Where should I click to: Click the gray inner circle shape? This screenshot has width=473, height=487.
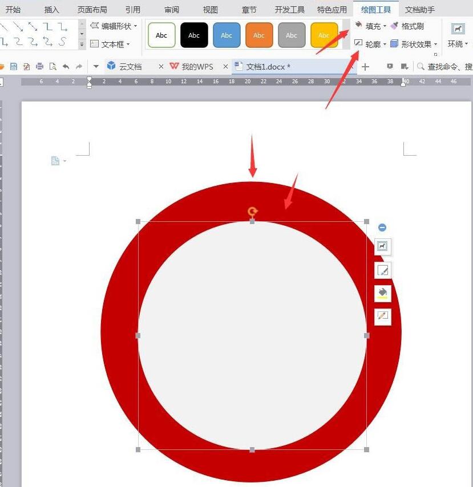(x=252, y=335)
